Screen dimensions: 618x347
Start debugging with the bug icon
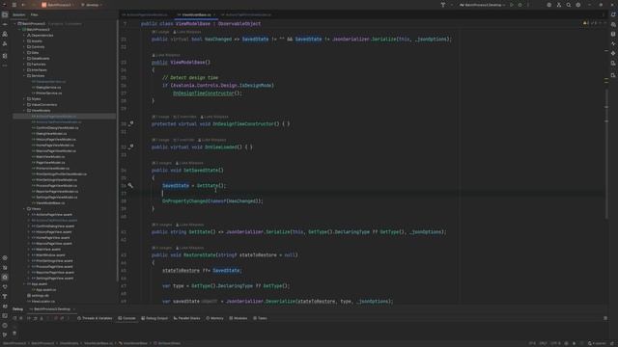coord(520,5)
